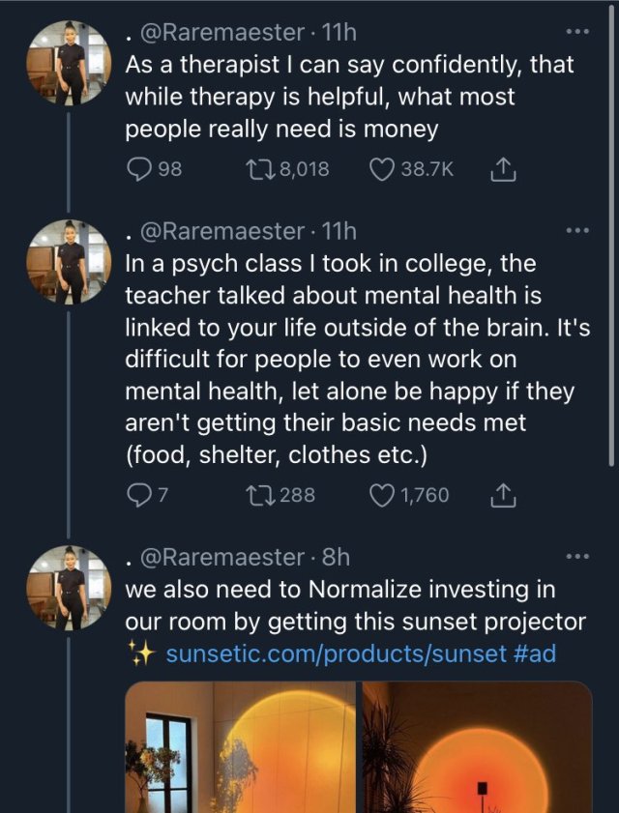View the left sunset projector photo

(x=241, y=747)
